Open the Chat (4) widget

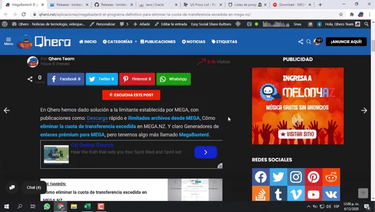click(34, 187)
